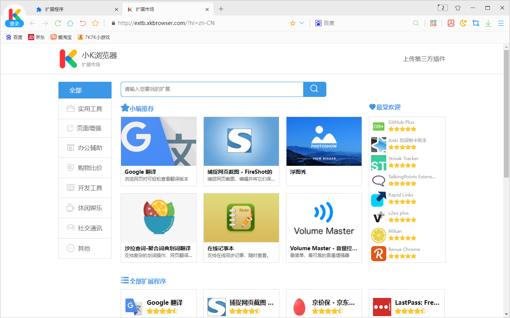This screenshot has width=510, height=318.
Task: Click the red PDF tool icon
Action: 451,23
